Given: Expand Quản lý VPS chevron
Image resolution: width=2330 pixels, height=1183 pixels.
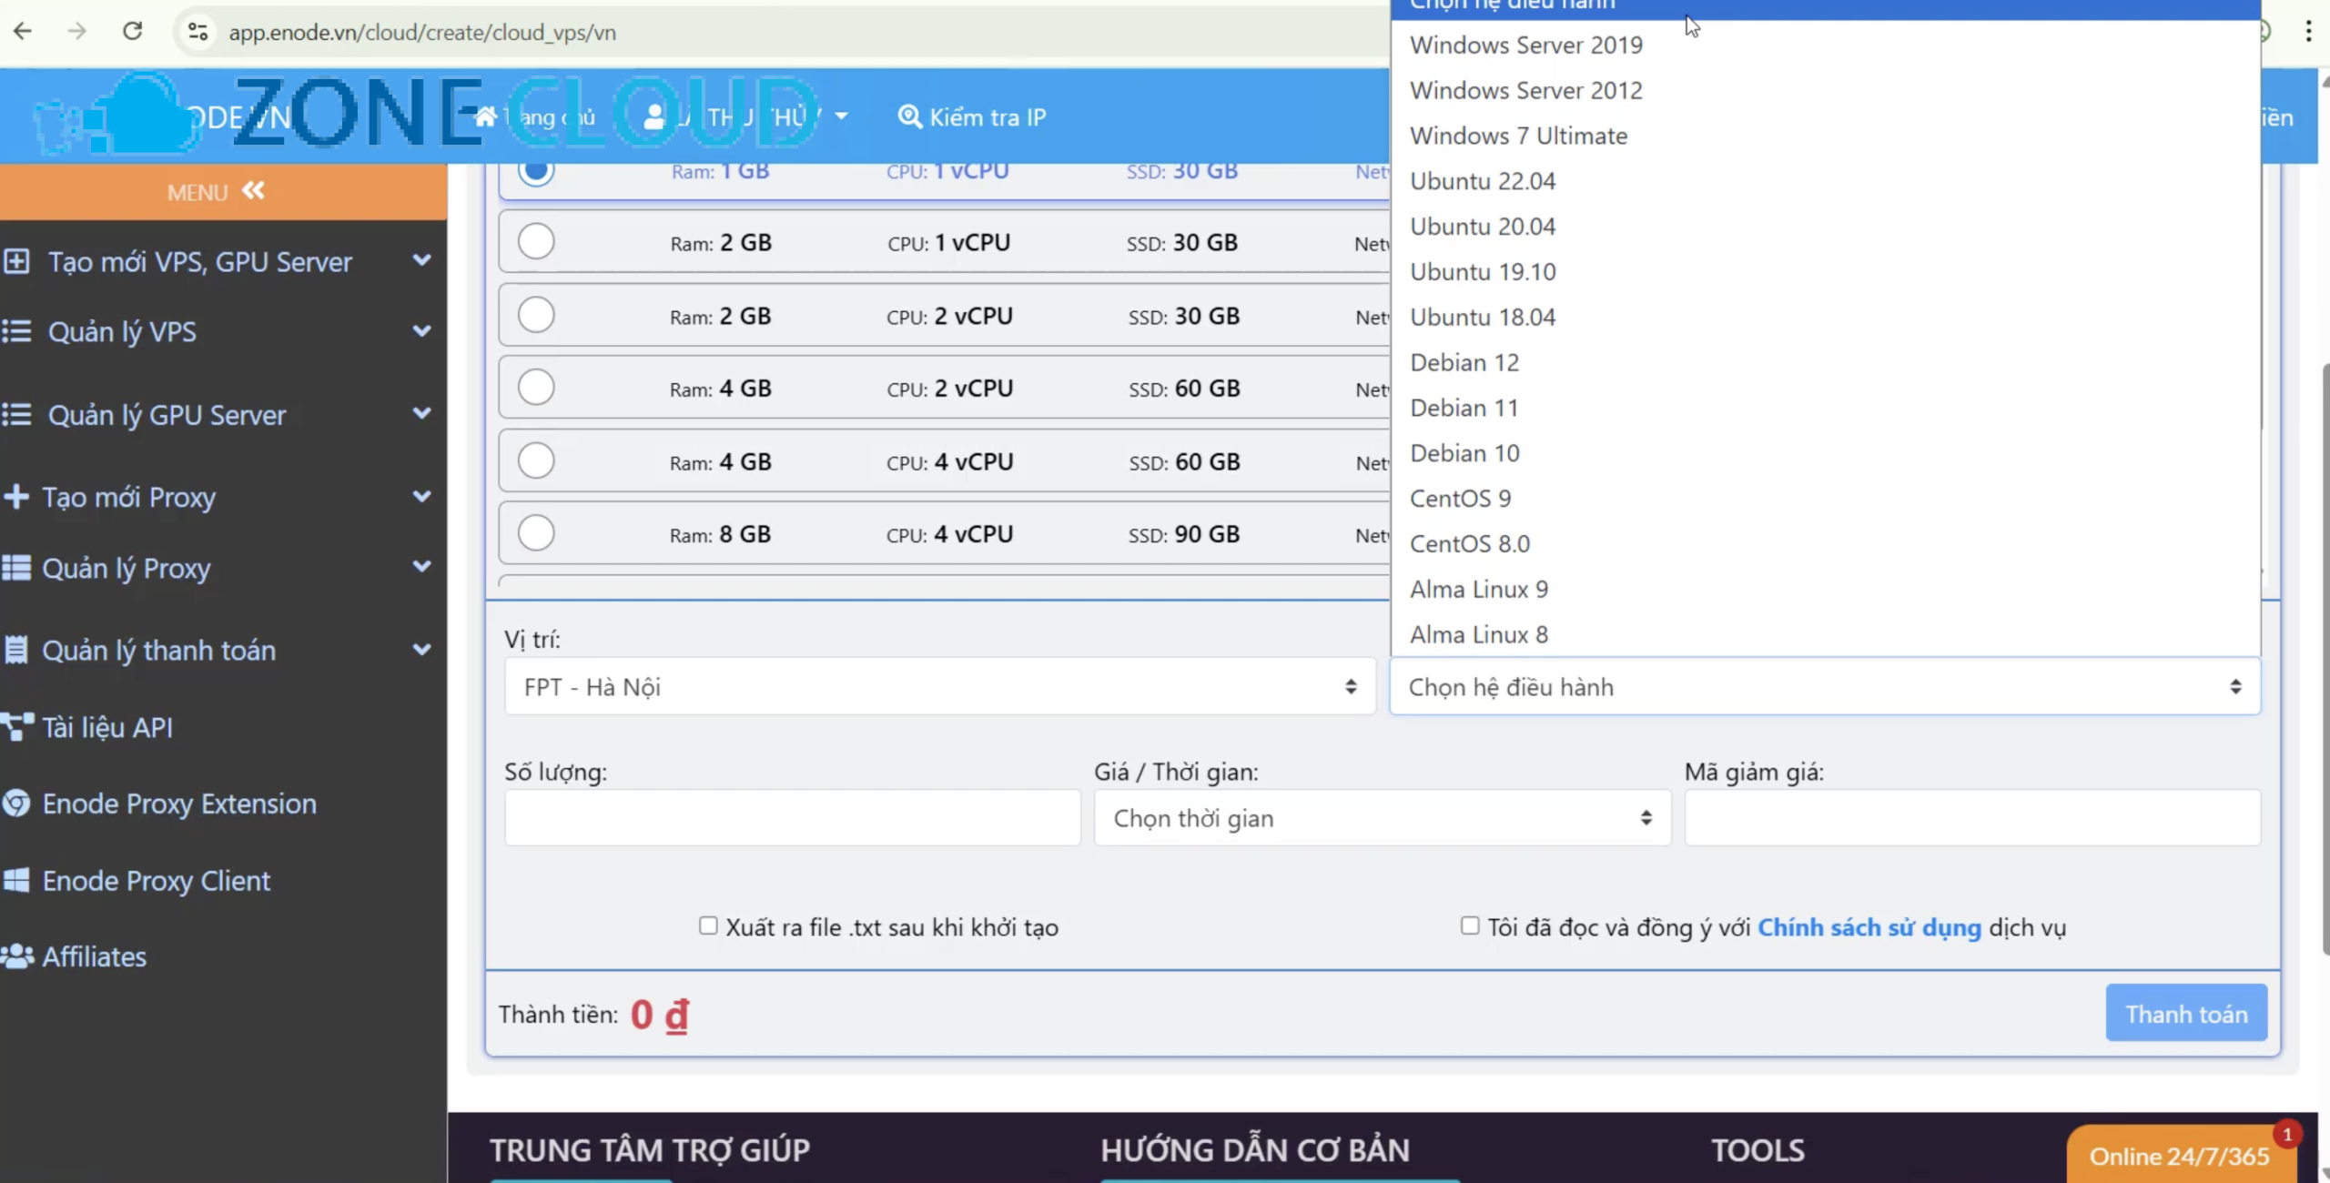Looking at the screenshot, I should [x=421, y=331].
